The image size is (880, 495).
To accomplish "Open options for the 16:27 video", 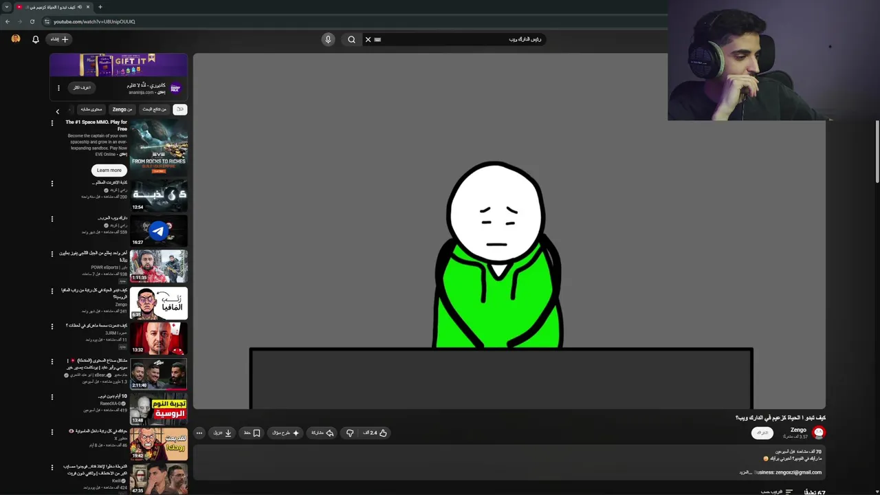I will point(52,219).
